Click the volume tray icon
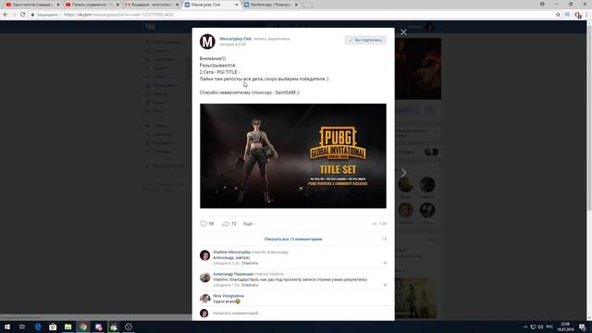The height and width of the screenshot is (333, 592). [x=540, y=327]
